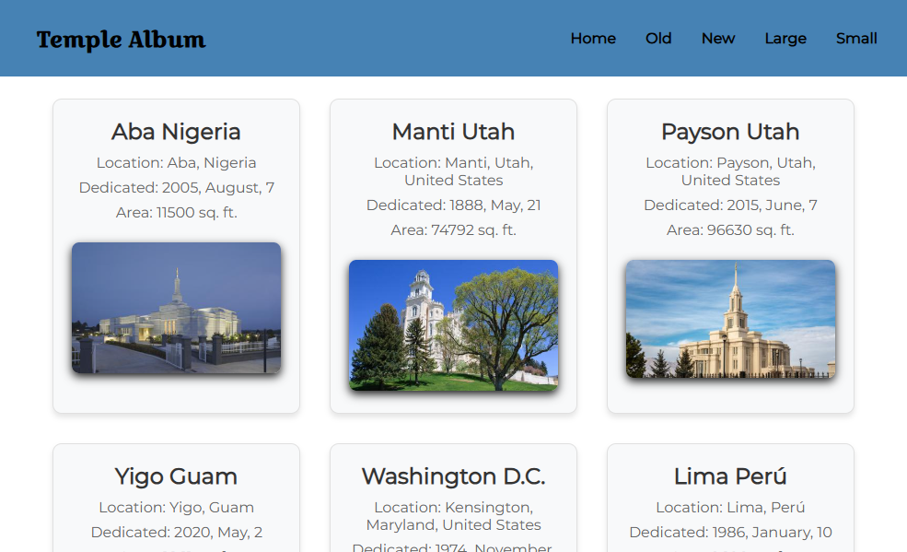Click Lima Perú dedicated date line
907x552 pixels.
pos(730,533)
